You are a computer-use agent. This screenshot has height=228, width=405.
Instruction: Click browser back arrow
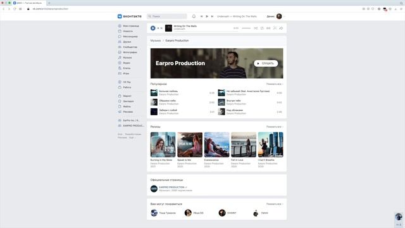4,9
